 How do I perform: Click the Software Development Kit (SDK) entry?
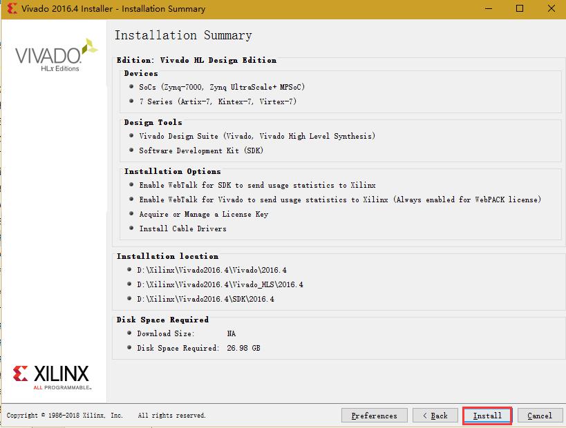[201, 150]
